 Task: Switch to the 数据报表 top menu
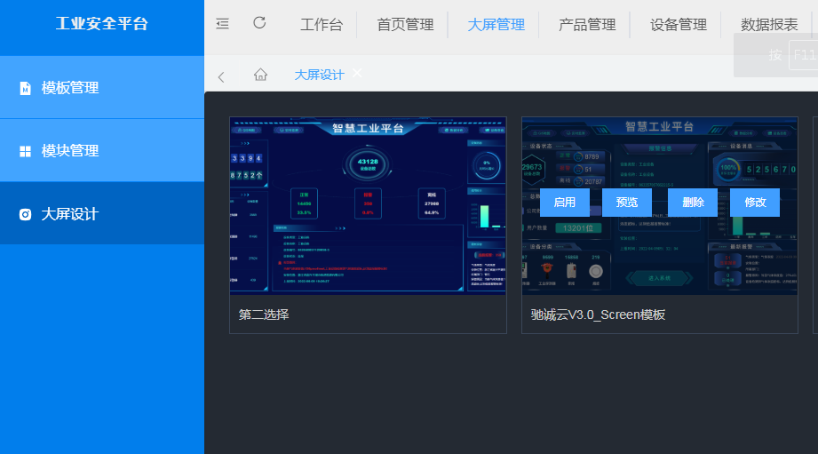(x=769, y=25)
